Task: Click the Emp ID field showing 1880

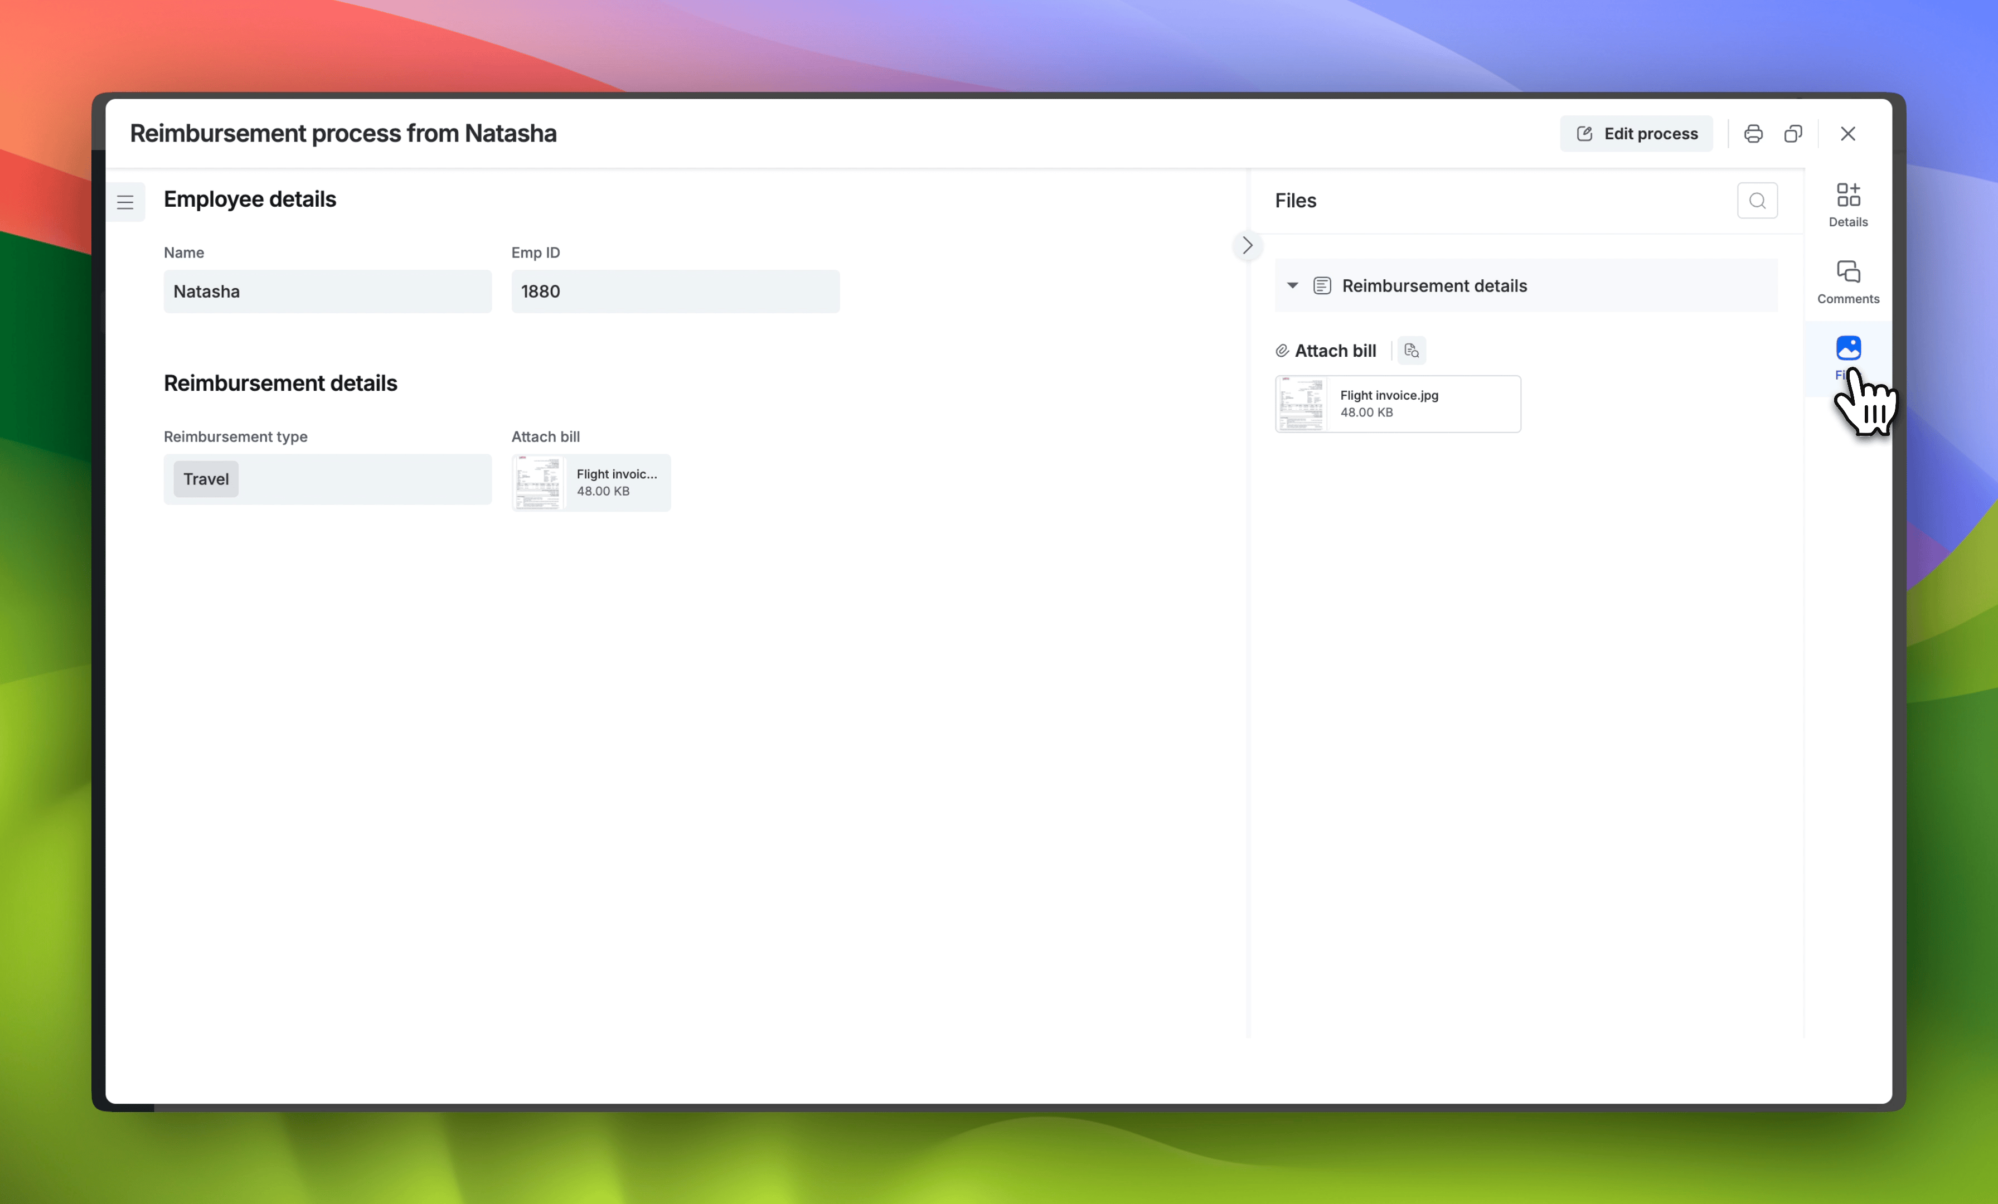Action: (x=675, y=291)
